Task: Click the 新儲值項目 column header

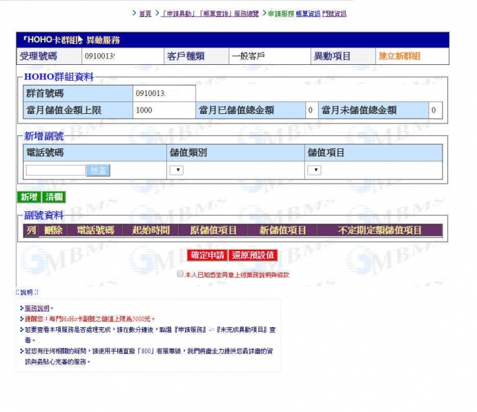Action: click(283, 231)
